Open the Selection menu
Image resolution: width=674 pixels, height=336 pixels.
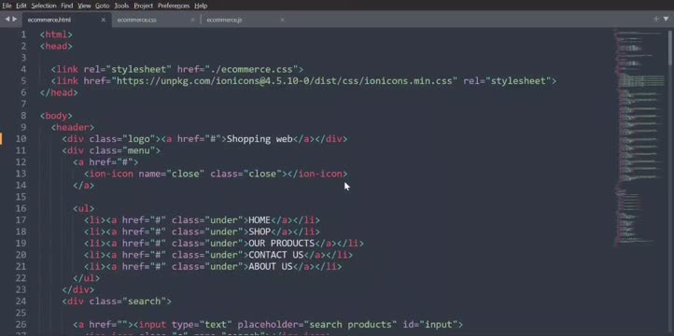coord(44,6)
